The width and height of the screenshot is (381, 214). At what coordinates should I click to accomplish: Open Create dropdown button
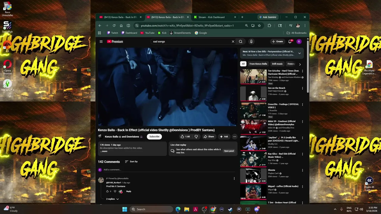pos(277,42)
